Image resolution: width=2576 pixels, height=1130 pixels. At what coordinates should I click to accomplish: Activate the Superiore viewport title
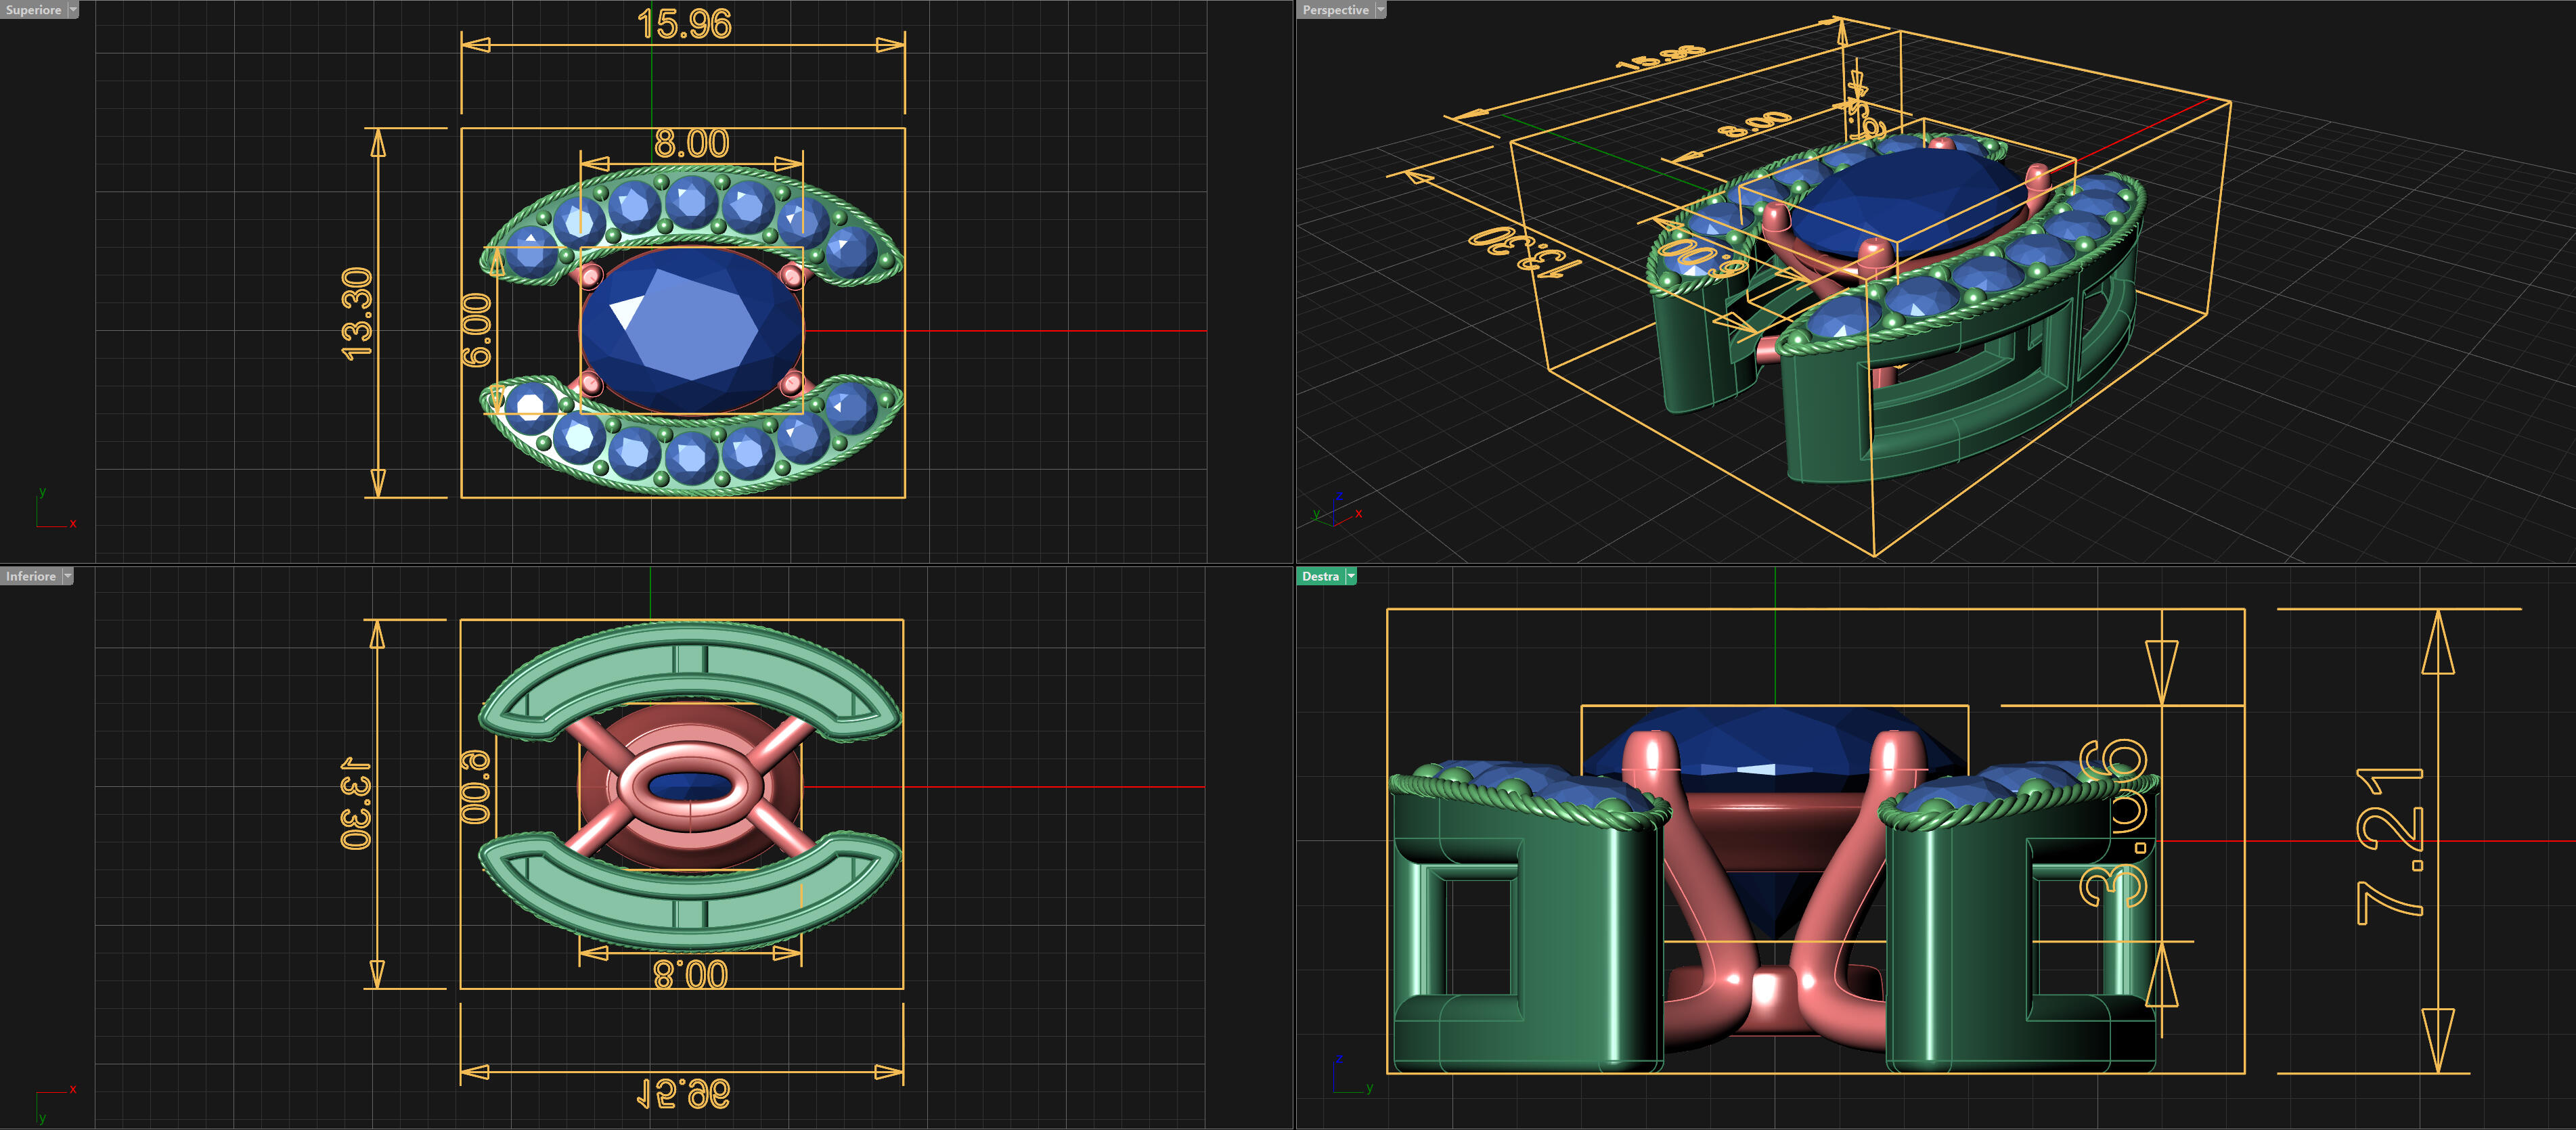(33, 10)
